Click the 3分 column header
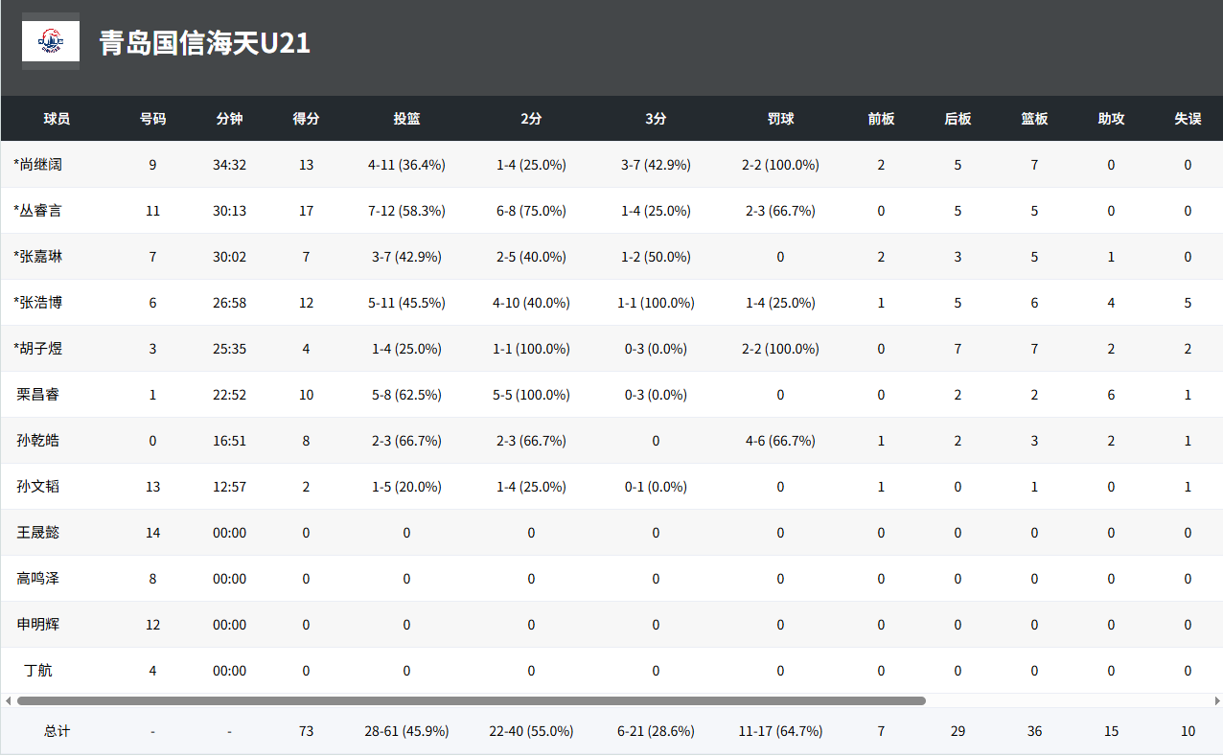 point(656,119)
